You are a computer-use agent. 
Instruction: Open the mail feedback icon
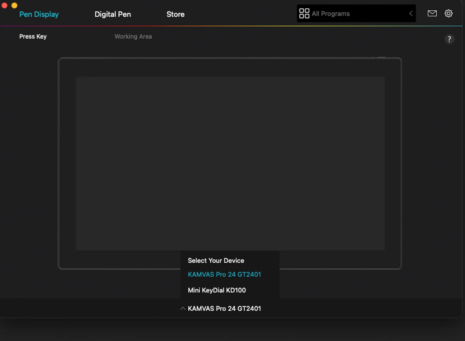coord(432,13)
